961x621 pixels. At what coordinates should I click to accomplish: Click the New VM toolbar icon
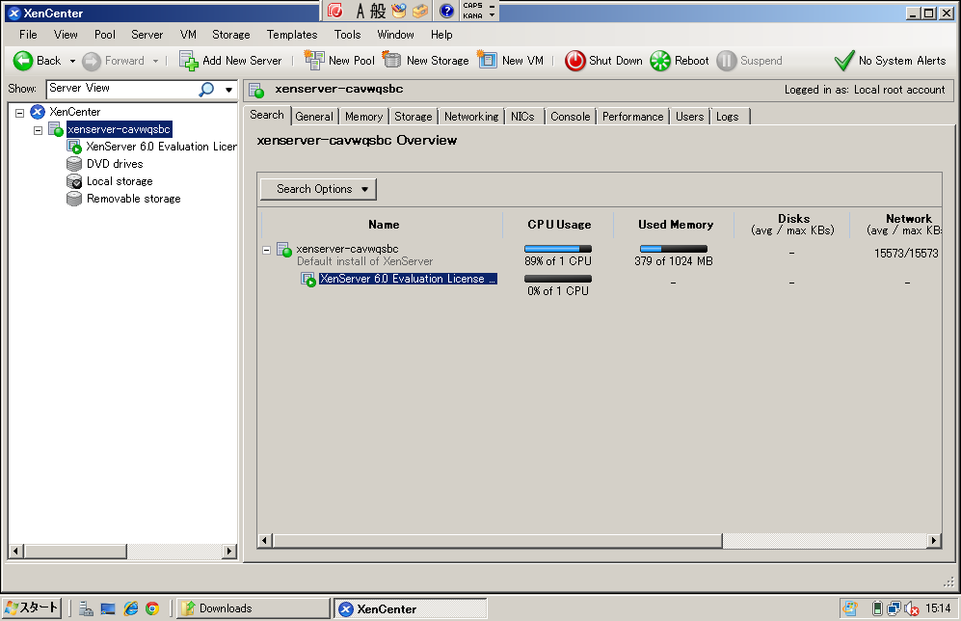coord(487,60)
